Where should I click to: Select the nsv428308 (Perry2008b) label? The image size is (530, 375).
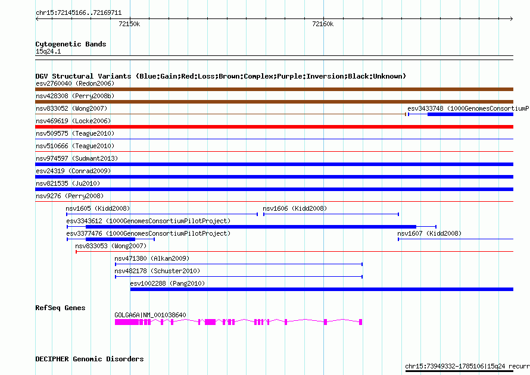(x=75, y=96)
